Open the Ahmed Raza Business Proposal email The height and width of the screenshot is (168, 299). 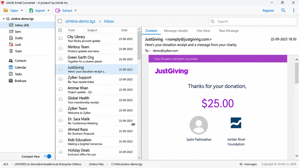96,131
